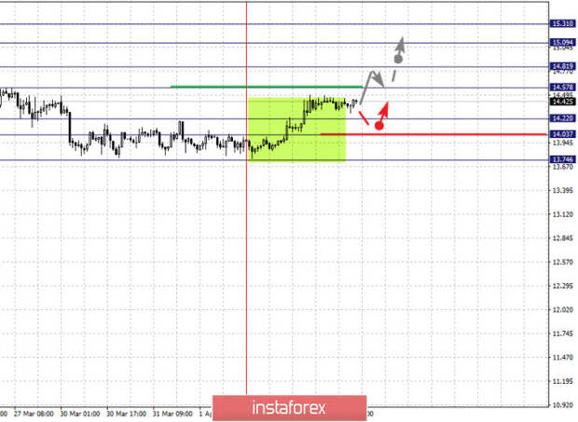Click the gray zigzag arrow near 14.578
The width and height of the screenshot is (578, 422).
click(372, 87)
